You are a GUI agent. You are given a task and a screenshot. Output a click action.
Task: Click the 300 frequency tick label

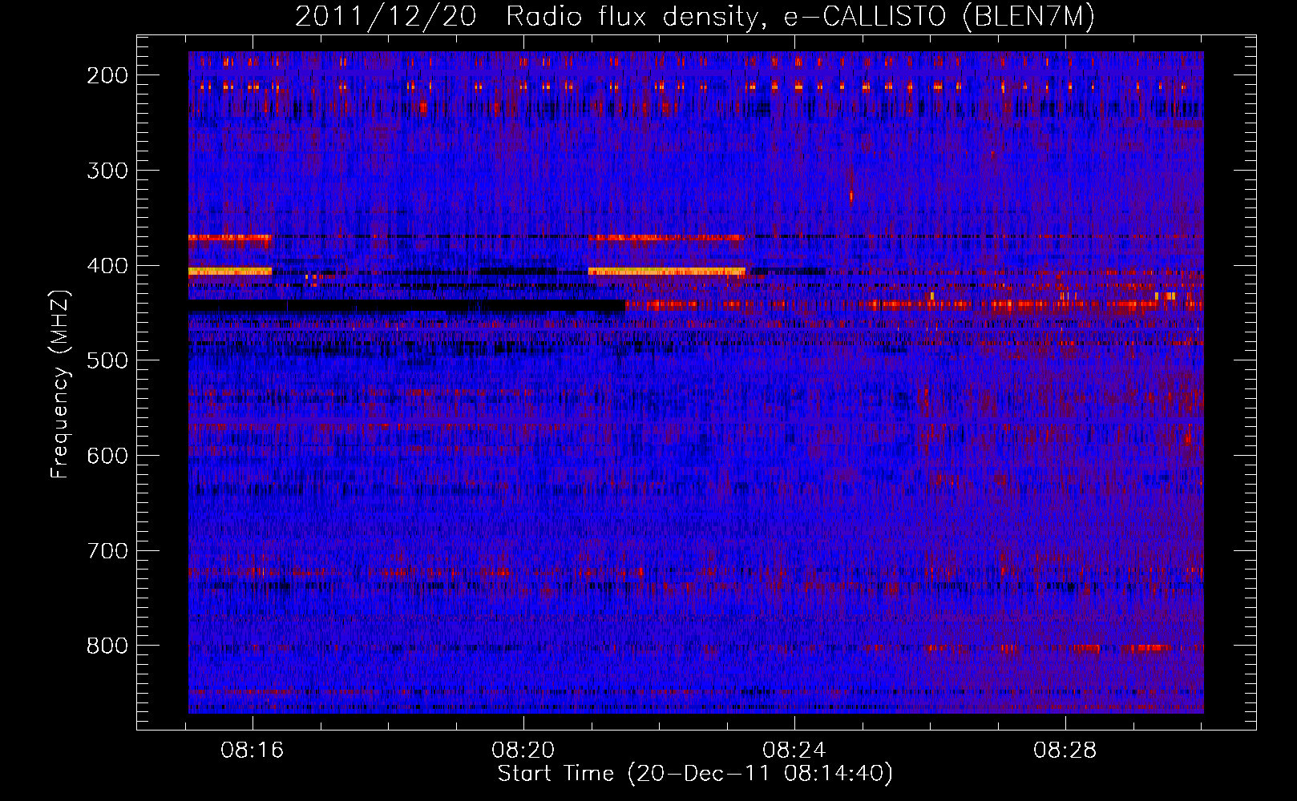(x=107, y=171)
